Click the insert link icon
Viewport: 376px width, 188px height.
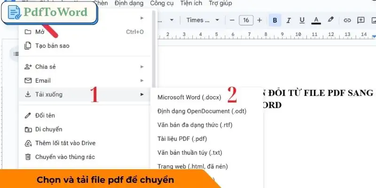[347, 20]
